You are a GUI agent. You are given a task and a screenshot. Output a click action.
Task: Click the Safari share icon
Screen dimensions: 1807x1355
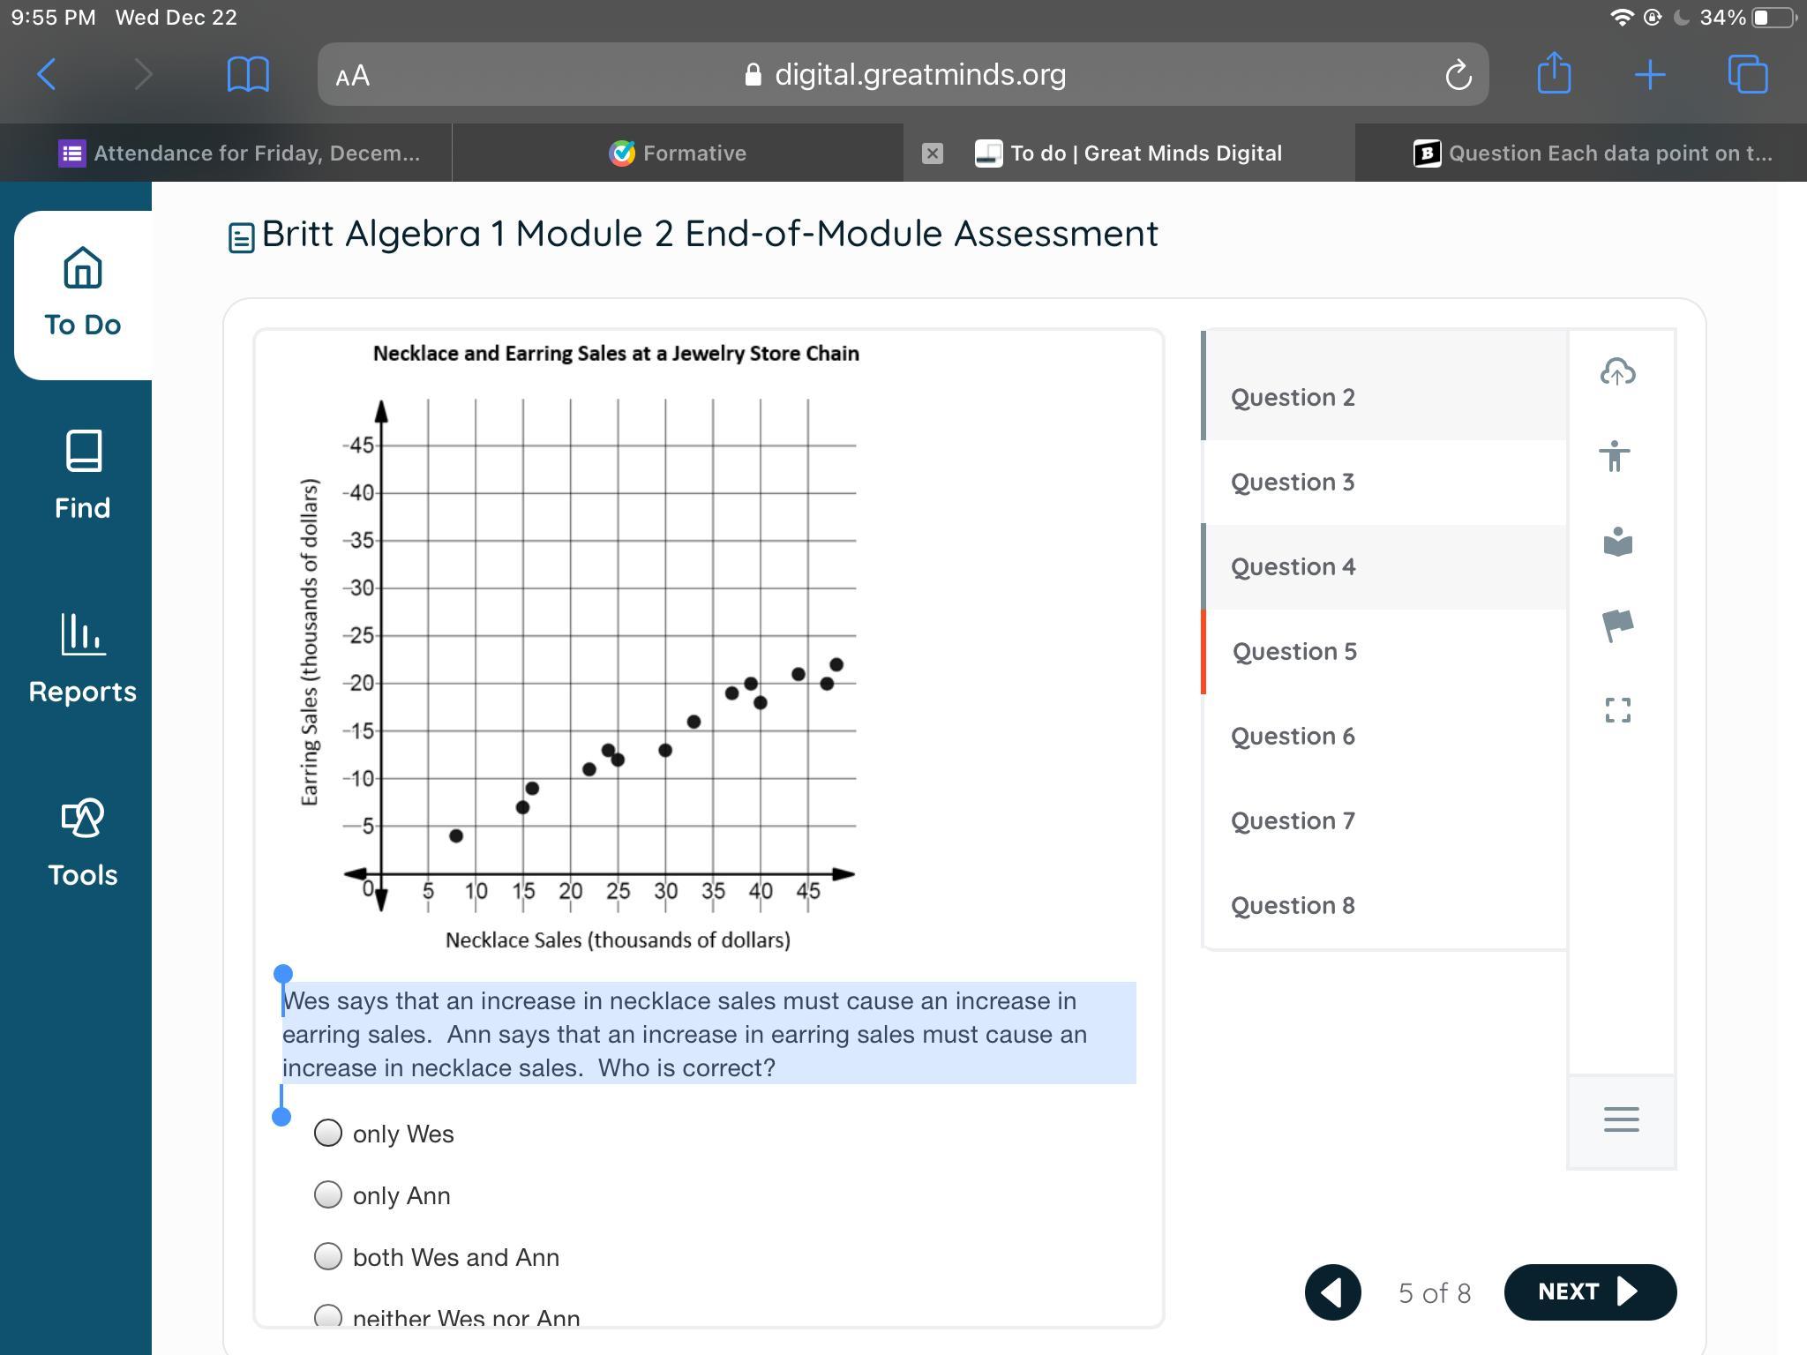(1554, 74)
